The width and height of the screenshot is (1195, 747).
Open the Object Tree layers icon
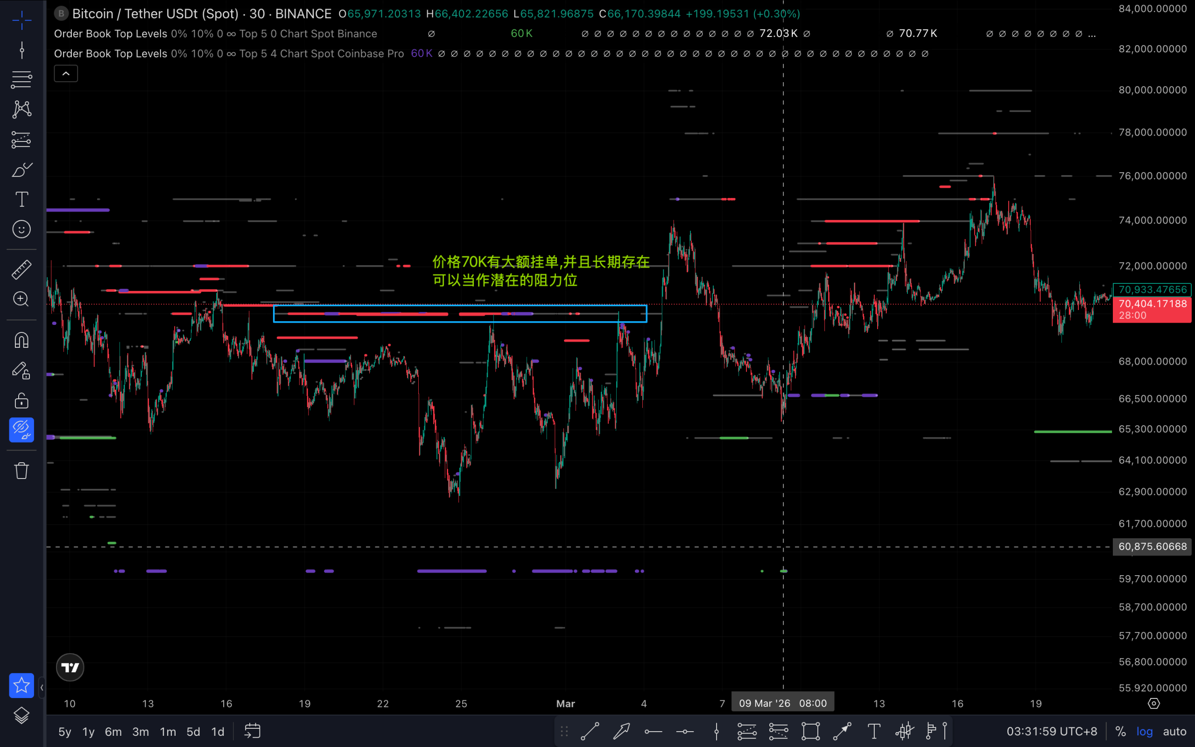[x=22, y=715]
